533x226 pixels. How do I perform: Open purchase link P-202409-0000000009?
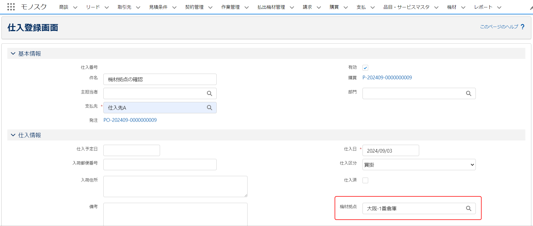[387, 78]
